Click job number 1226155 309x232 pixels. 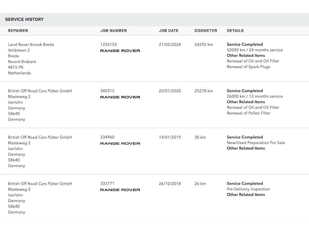(108, 44)
